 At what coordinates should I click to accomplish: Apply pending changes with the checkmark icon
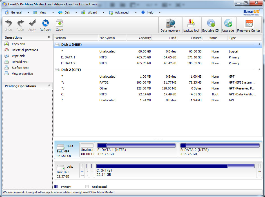click(32, 23)
